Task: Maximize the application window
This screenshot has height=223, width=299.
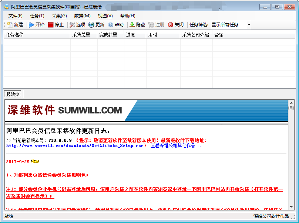Action: [x=277, y=7]
